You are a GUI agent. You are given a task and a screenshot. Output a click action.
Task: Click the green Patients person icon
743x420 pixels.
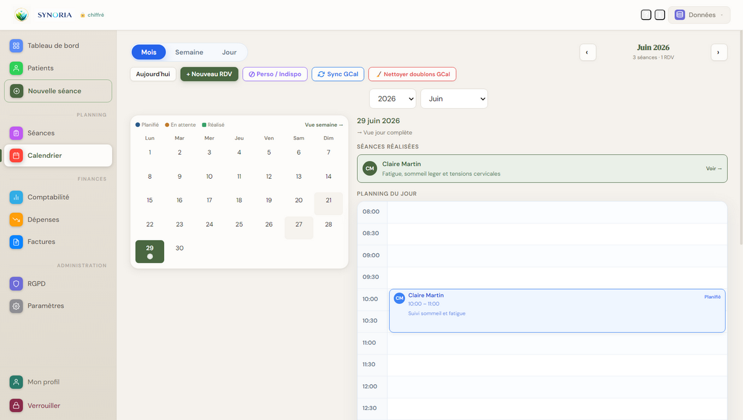click(16, 68)
